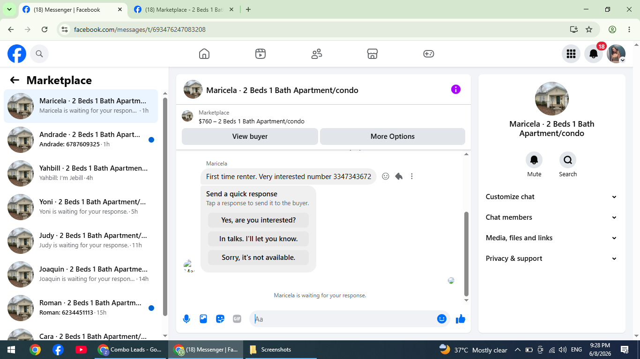Open Combo Leads Chrome window in taskbar
The image size is (640, 359).
(130, 350)
